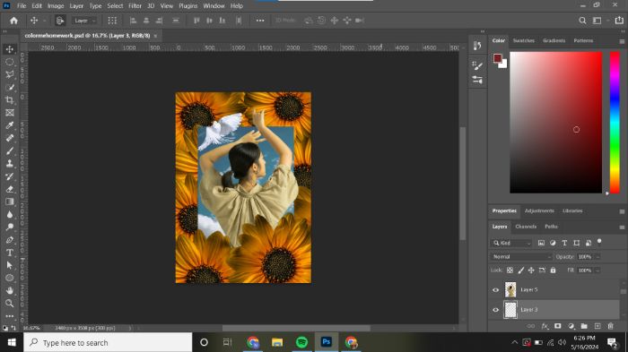Image resolution: width=628 pixels, height=352 pixels.
Task: Pick a color in the color field
Action: click(556, 123)
